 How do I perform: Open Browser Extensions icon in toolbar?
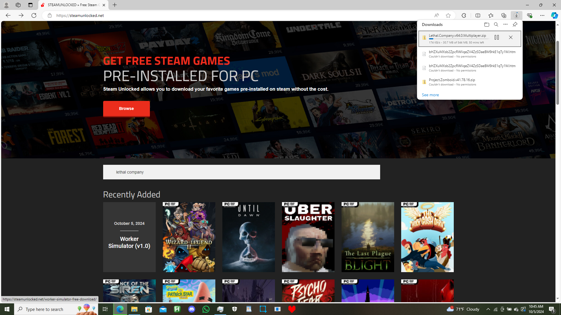coord(464,15)
